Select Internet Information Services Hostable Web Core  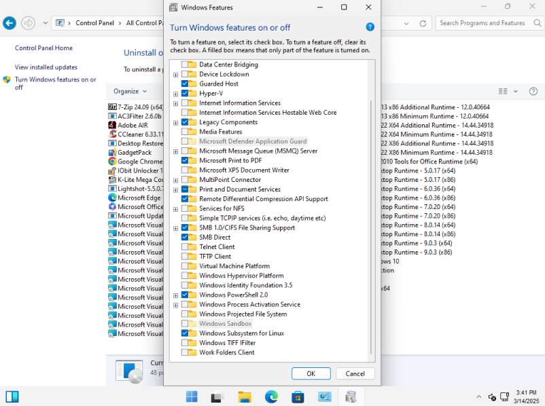tap(268, 113)
